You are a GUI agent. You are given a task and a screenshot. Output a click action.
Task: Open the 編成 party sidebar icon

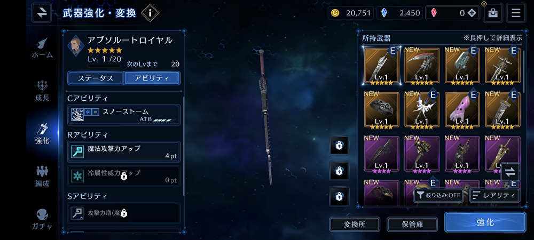pos(42,177)
